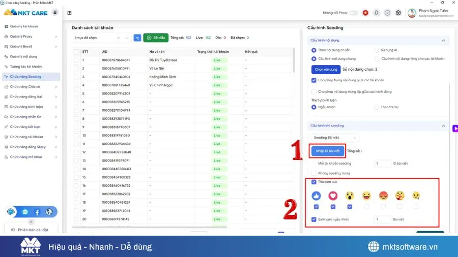Select the Care hug reaction emoji
The height and width of the screenshot is (257, 458).
coord(399,196)
